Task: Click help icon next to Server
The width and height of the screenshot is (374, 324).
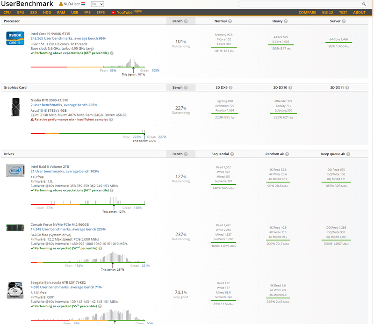Action: [344, 21]
